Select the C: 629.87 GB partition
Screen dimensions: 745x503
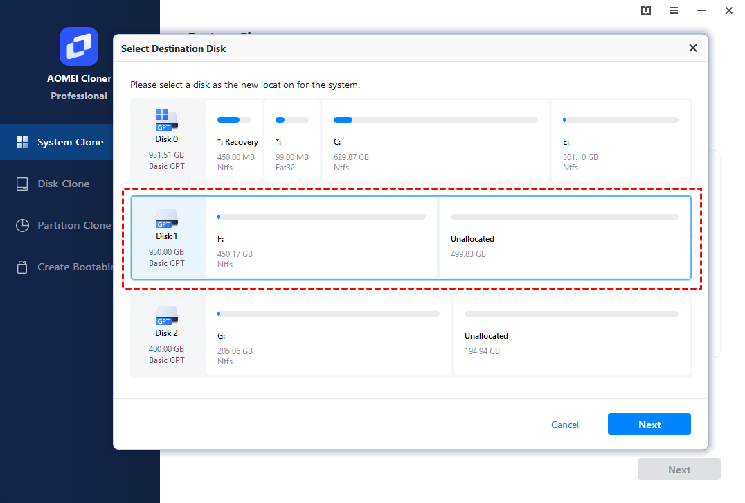pos(436,141)
